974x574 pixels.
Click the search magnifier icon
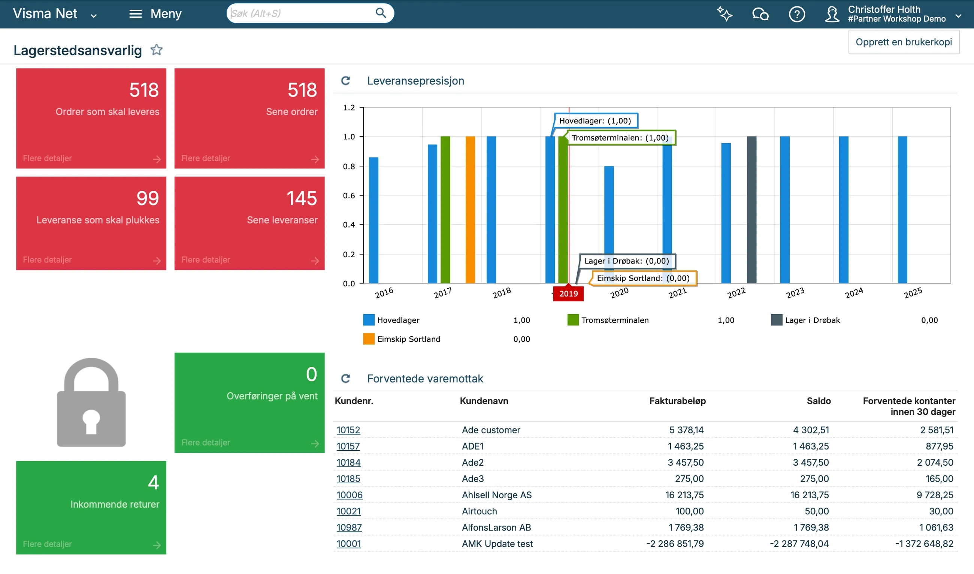click(381, 13)
